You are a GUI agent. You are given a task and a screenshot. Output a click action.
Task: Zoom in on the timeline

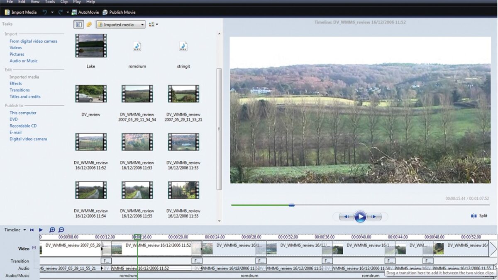[x=52, y=230]
